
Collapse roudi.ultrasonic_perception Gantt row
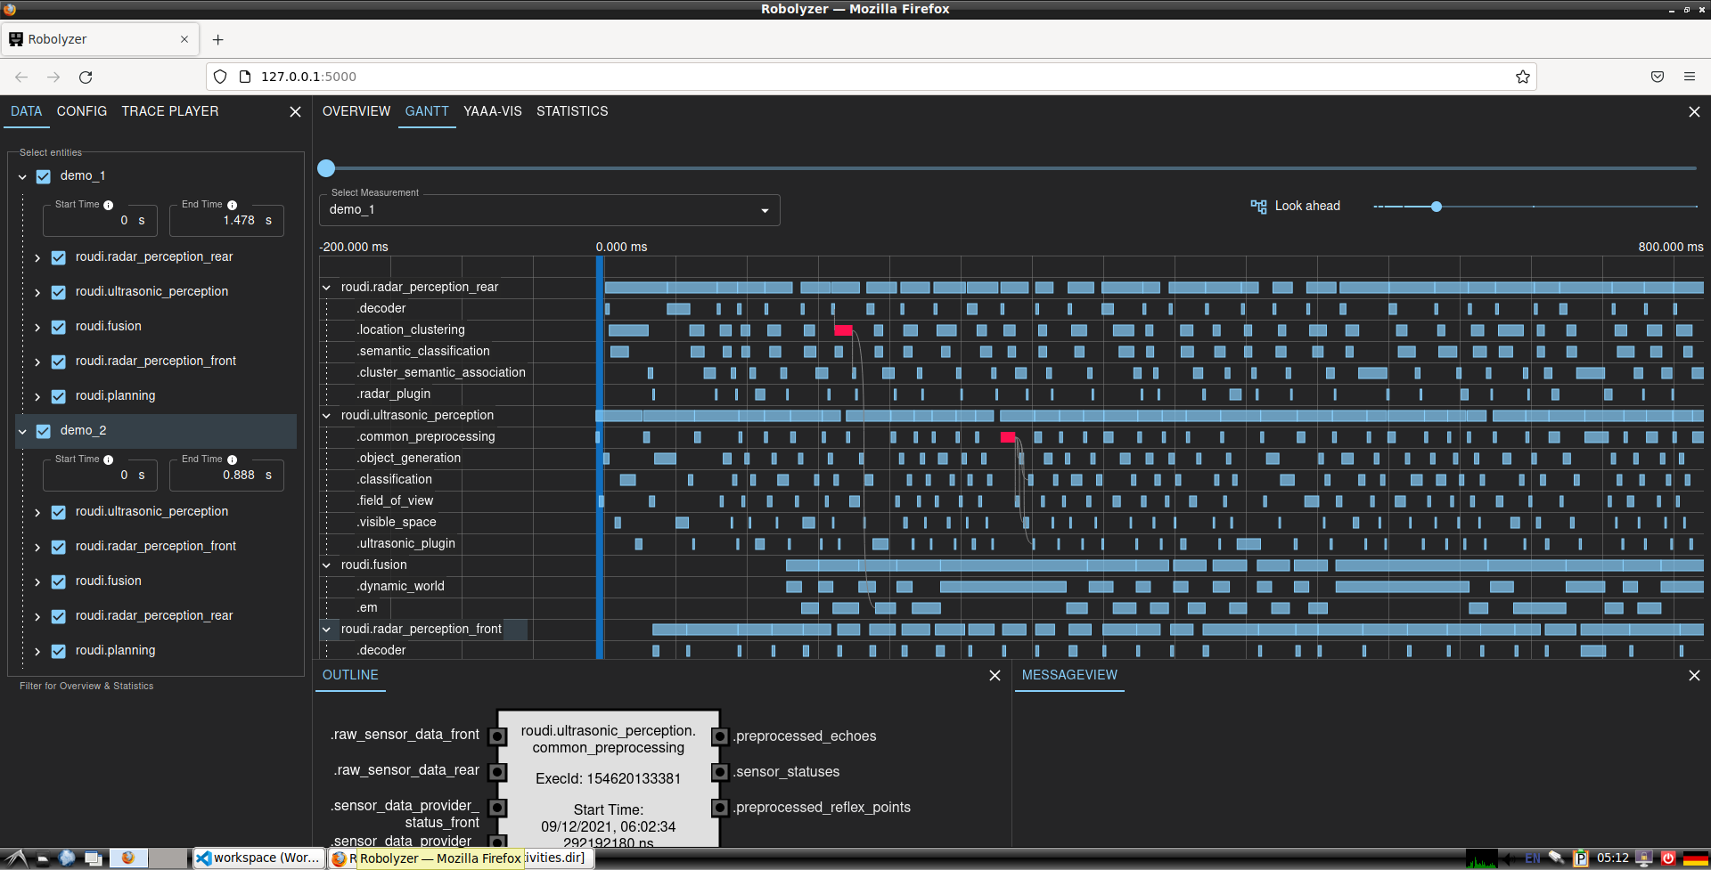pyautogui.click(x=326, y=416)
